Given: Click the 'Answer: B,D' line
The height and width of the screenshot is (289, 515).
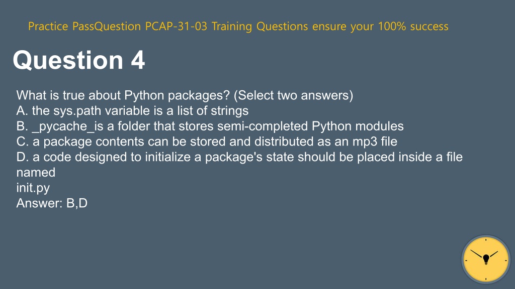Looking at the screenshot, I should (x=52, y=203).
